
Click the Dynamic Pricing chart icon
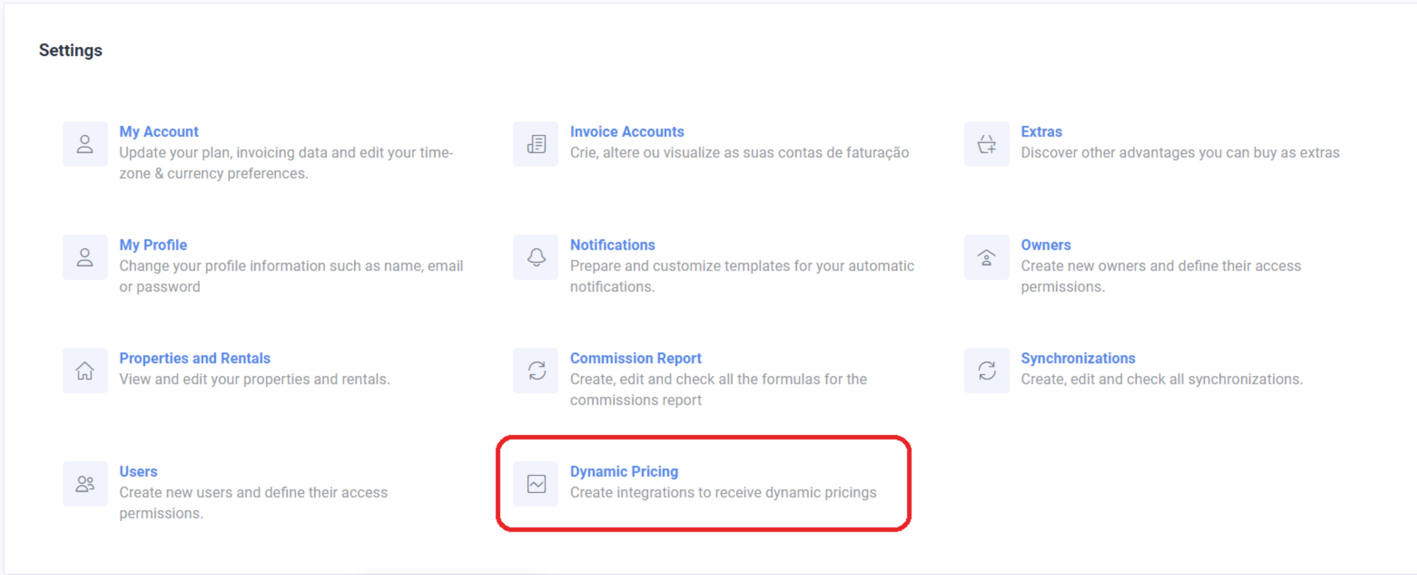coord(536,484)
